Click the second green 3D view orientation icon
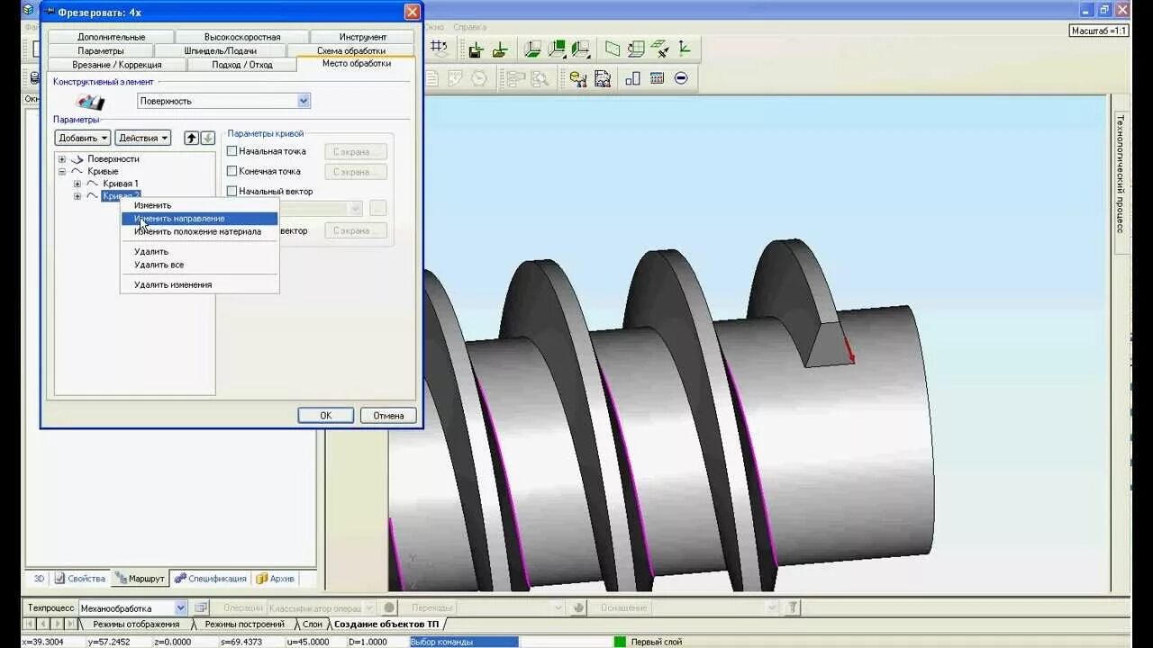This screenshot has height=648, width=1153. point(558,49)
